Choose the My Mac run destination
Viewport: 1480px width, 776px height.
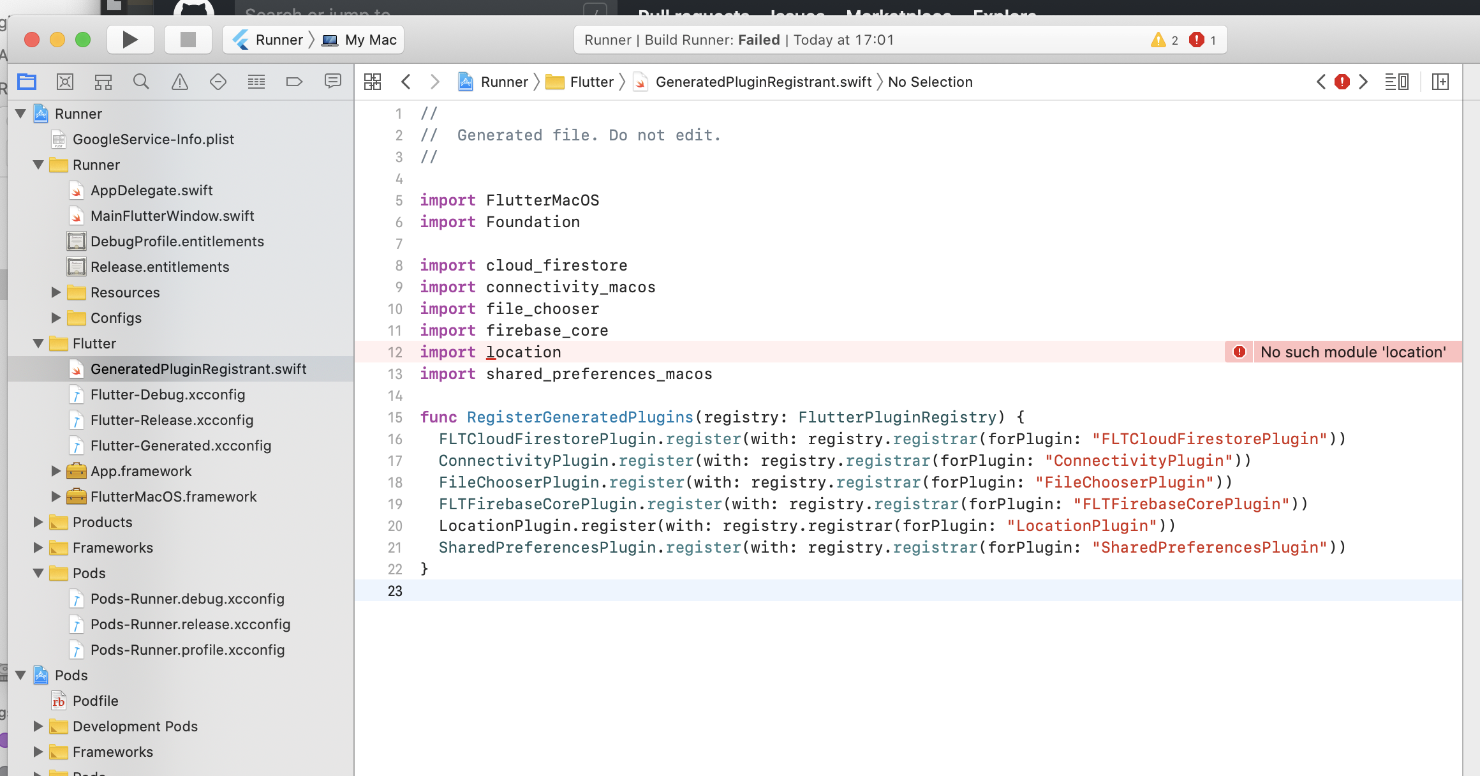pyautogui.click(x=359, y=40)
